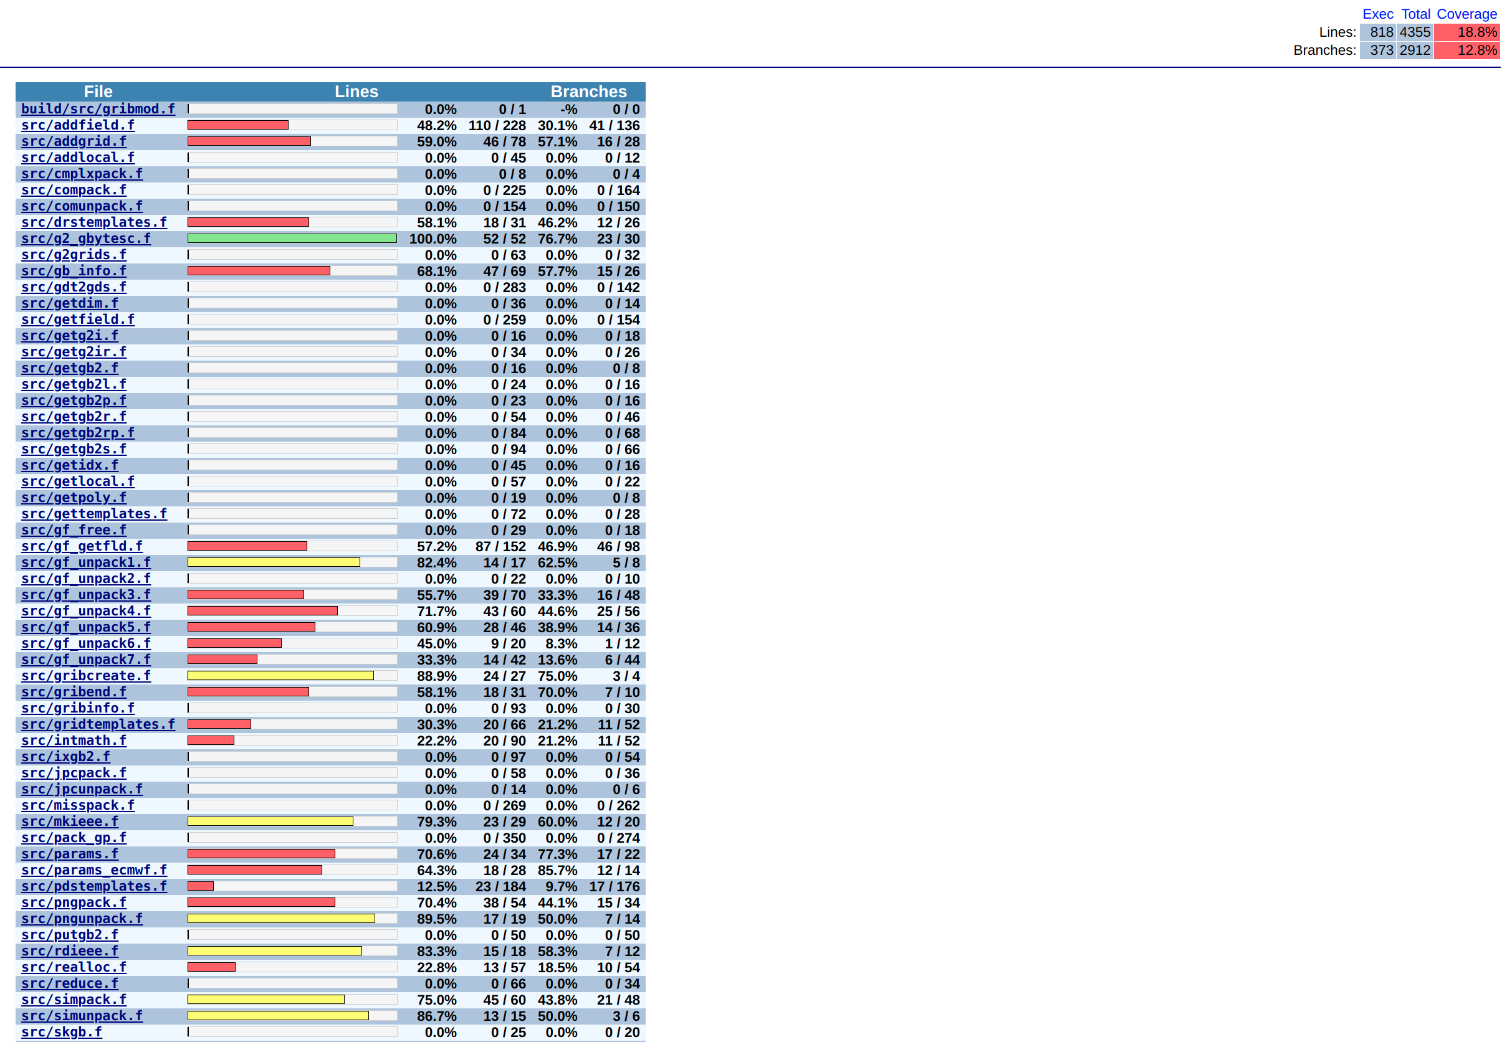Click the src/intmath.f file link
The height and width of the screenshot is (1042, 1502).
[74, 741]
